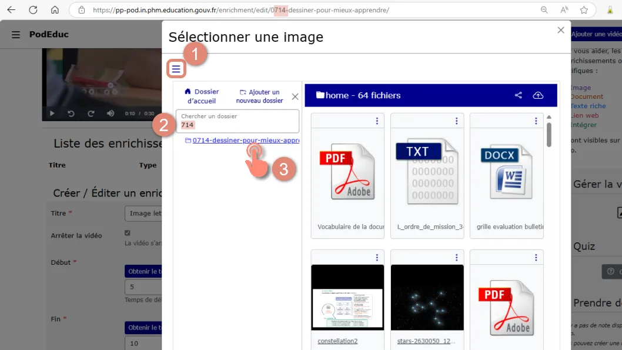Open browser zoom control icon
The width and height of the screenshot is (622, 350).
[544, 10]
